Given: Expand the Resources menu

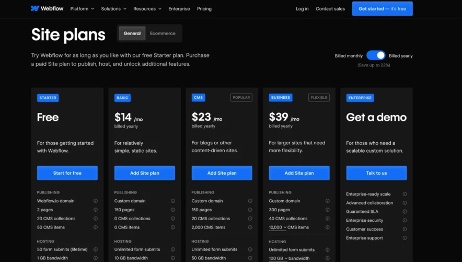Looking at the screenshot, I should pos(147,9).
